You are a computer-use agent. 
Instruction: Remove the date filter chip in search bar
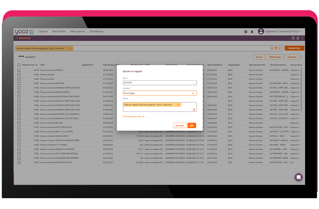(70, 48)
